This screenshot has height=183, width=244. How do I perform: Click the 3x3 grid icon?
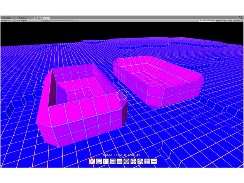point(147,161)
